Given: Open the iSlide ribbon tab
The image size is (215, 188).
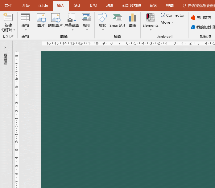Looking at the screenshot, I should (x=43, y=6).
